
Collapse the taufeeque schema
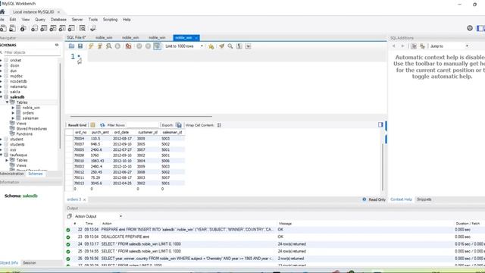pyautogui.click(x=2, y=155)
